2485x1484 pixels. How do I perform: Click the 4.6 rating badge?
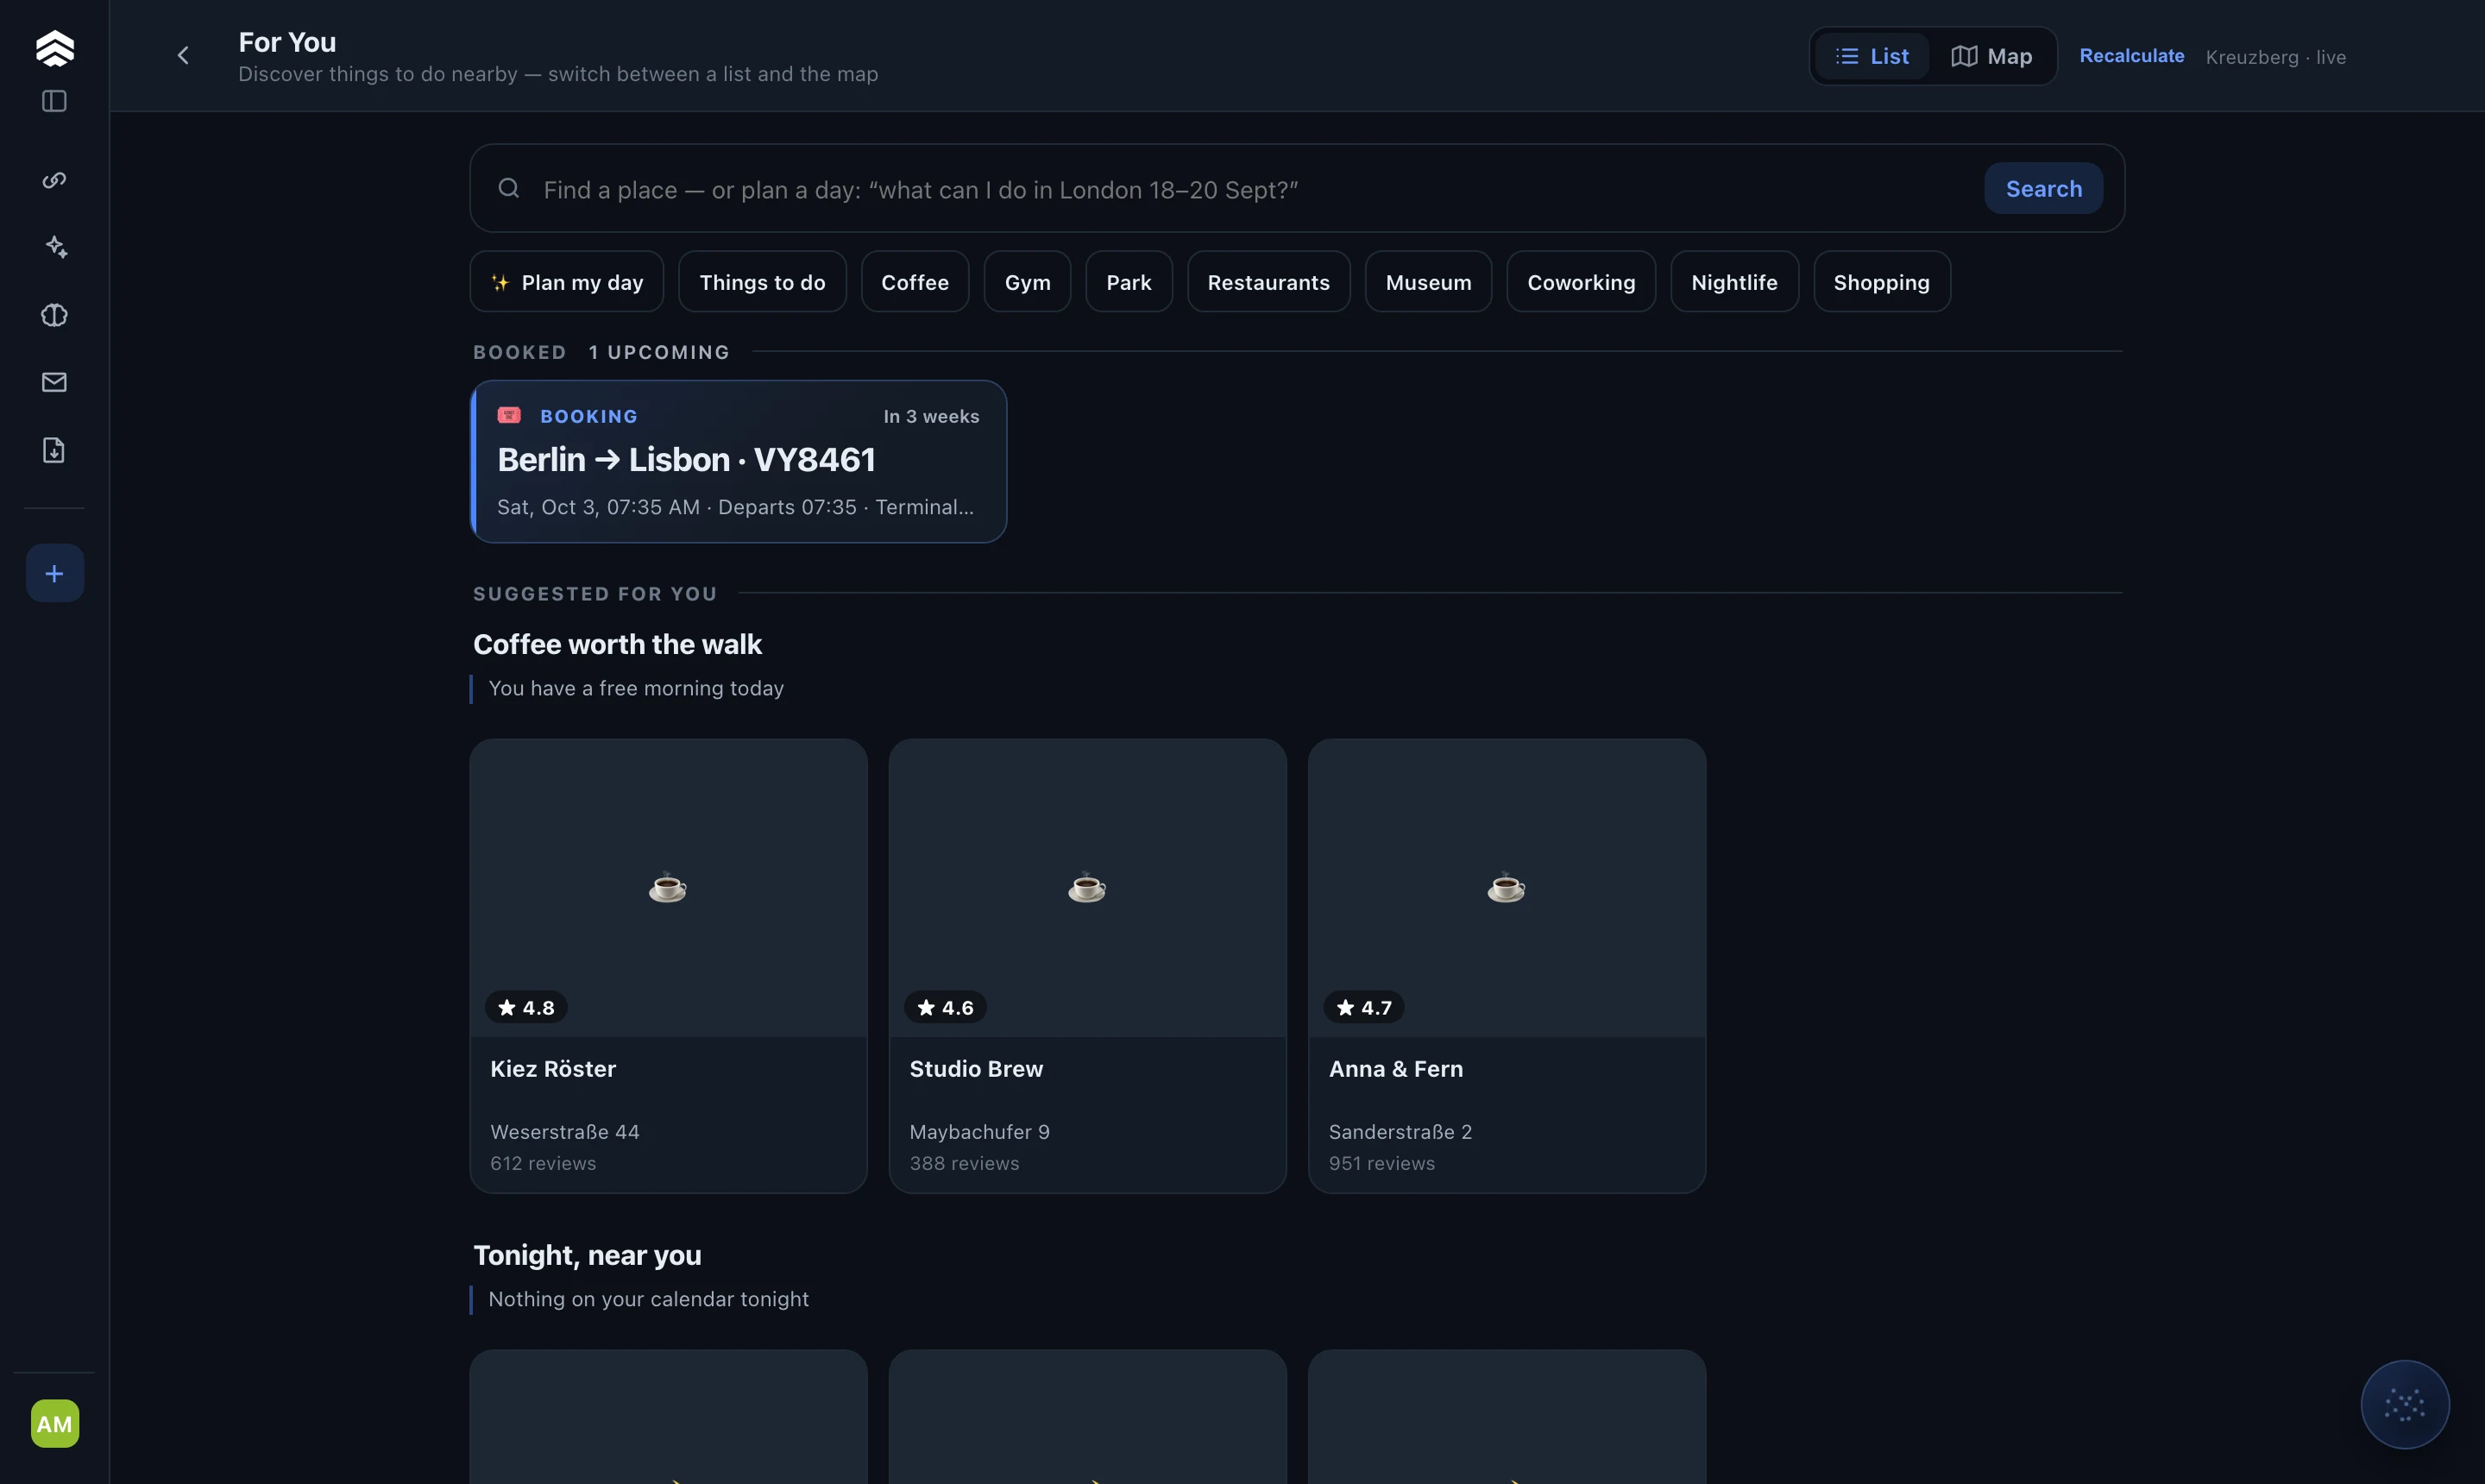click(x=945, y=1007)
